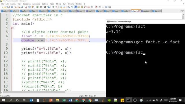This screenshot has width=185, height=104.
Task: Open the Language menu
Action: (36, 4)
